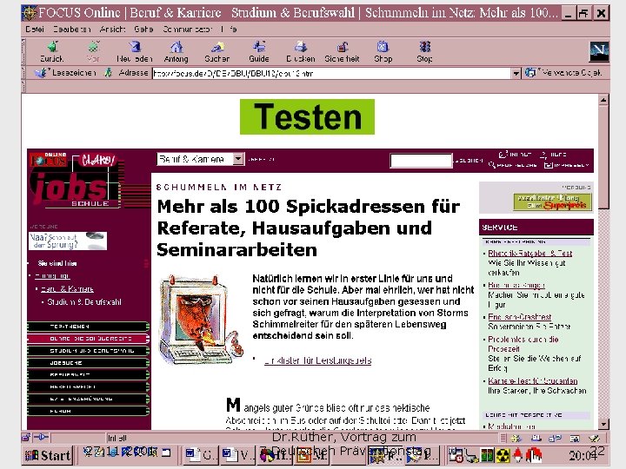Click the security lock icon in status bar
626x469 pixels.
pos(26,438)
